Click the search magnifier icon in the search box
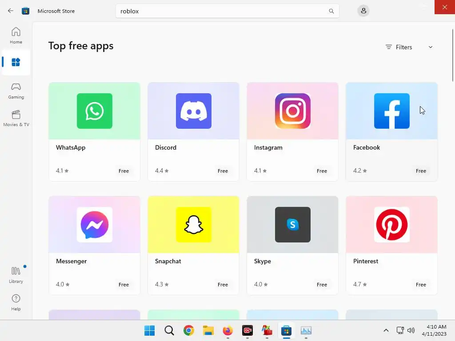 [x=331, y=11]
